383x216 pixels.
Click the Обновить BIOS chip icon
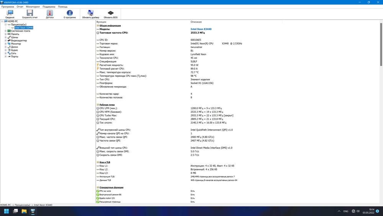click(x=110, y=14)
